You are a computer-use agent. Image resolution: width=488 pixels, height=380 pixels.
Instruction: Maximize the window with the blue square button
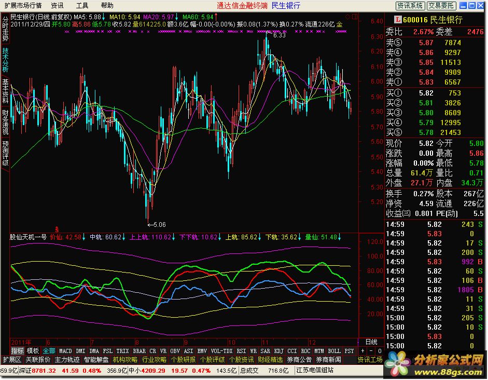pyautogui.click(x=472, y=5)
